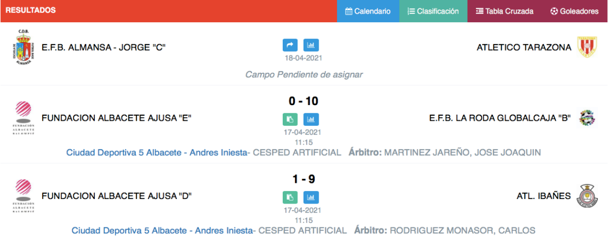The width and height of the screenshot is (608, 242).
Task: Open green match report icon for 1 - 9 game
Action: click(290, 198)
